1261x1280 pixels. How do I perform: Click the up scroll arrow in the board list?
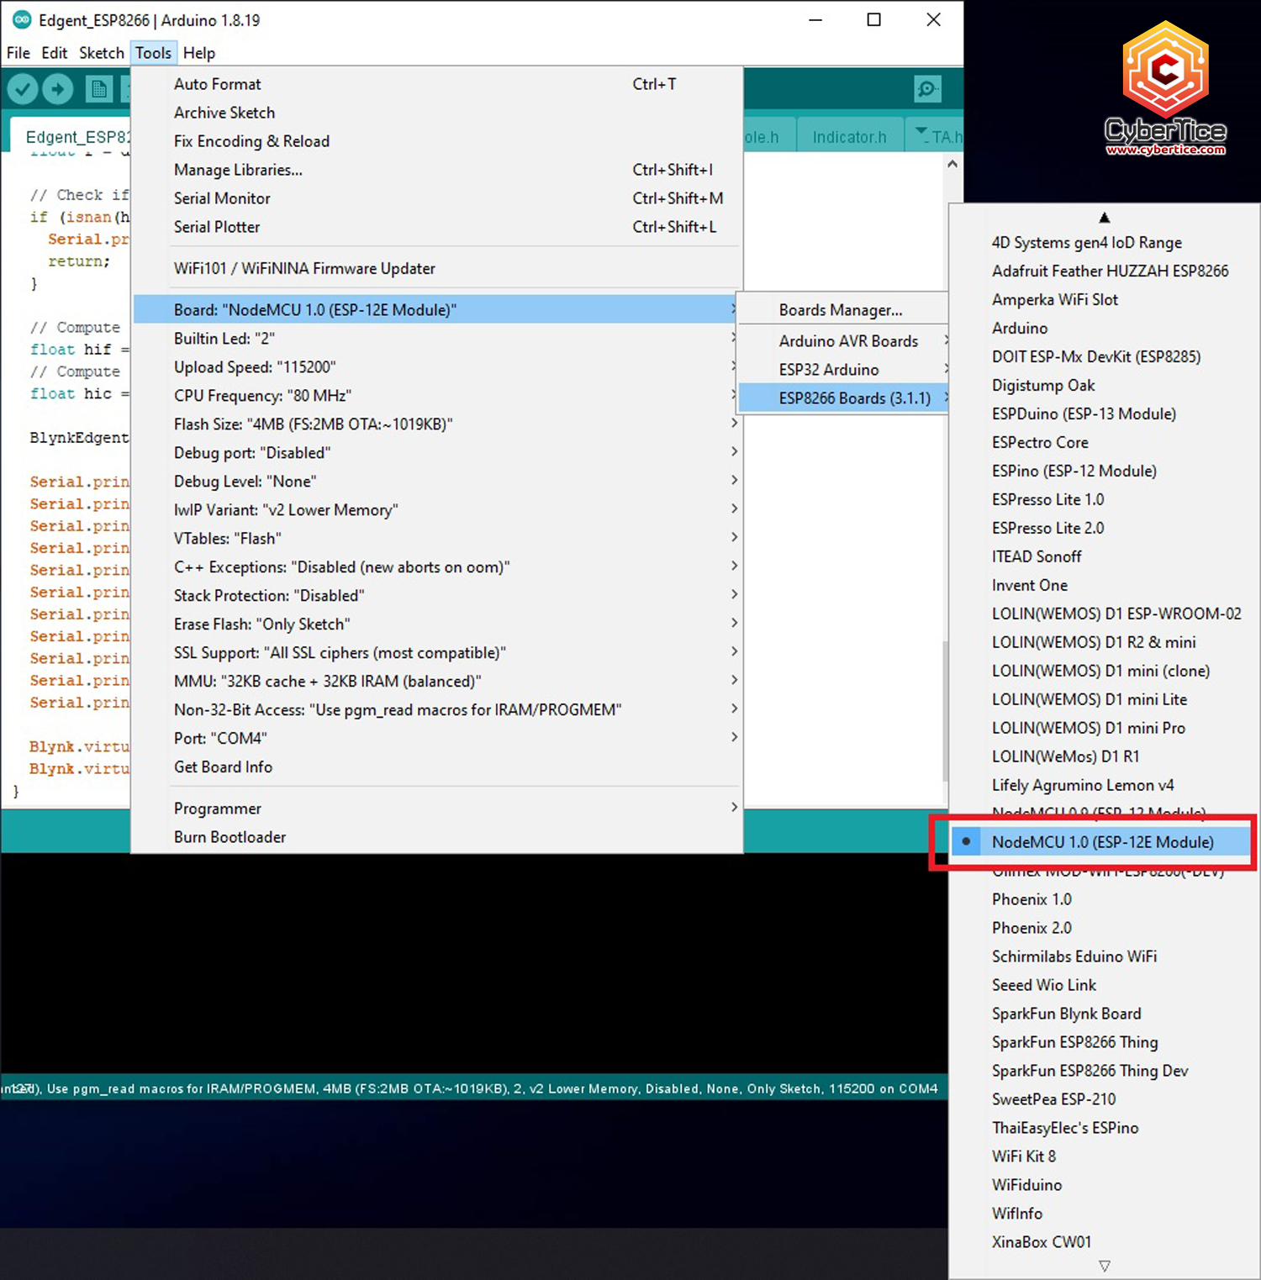point(1104,217)
